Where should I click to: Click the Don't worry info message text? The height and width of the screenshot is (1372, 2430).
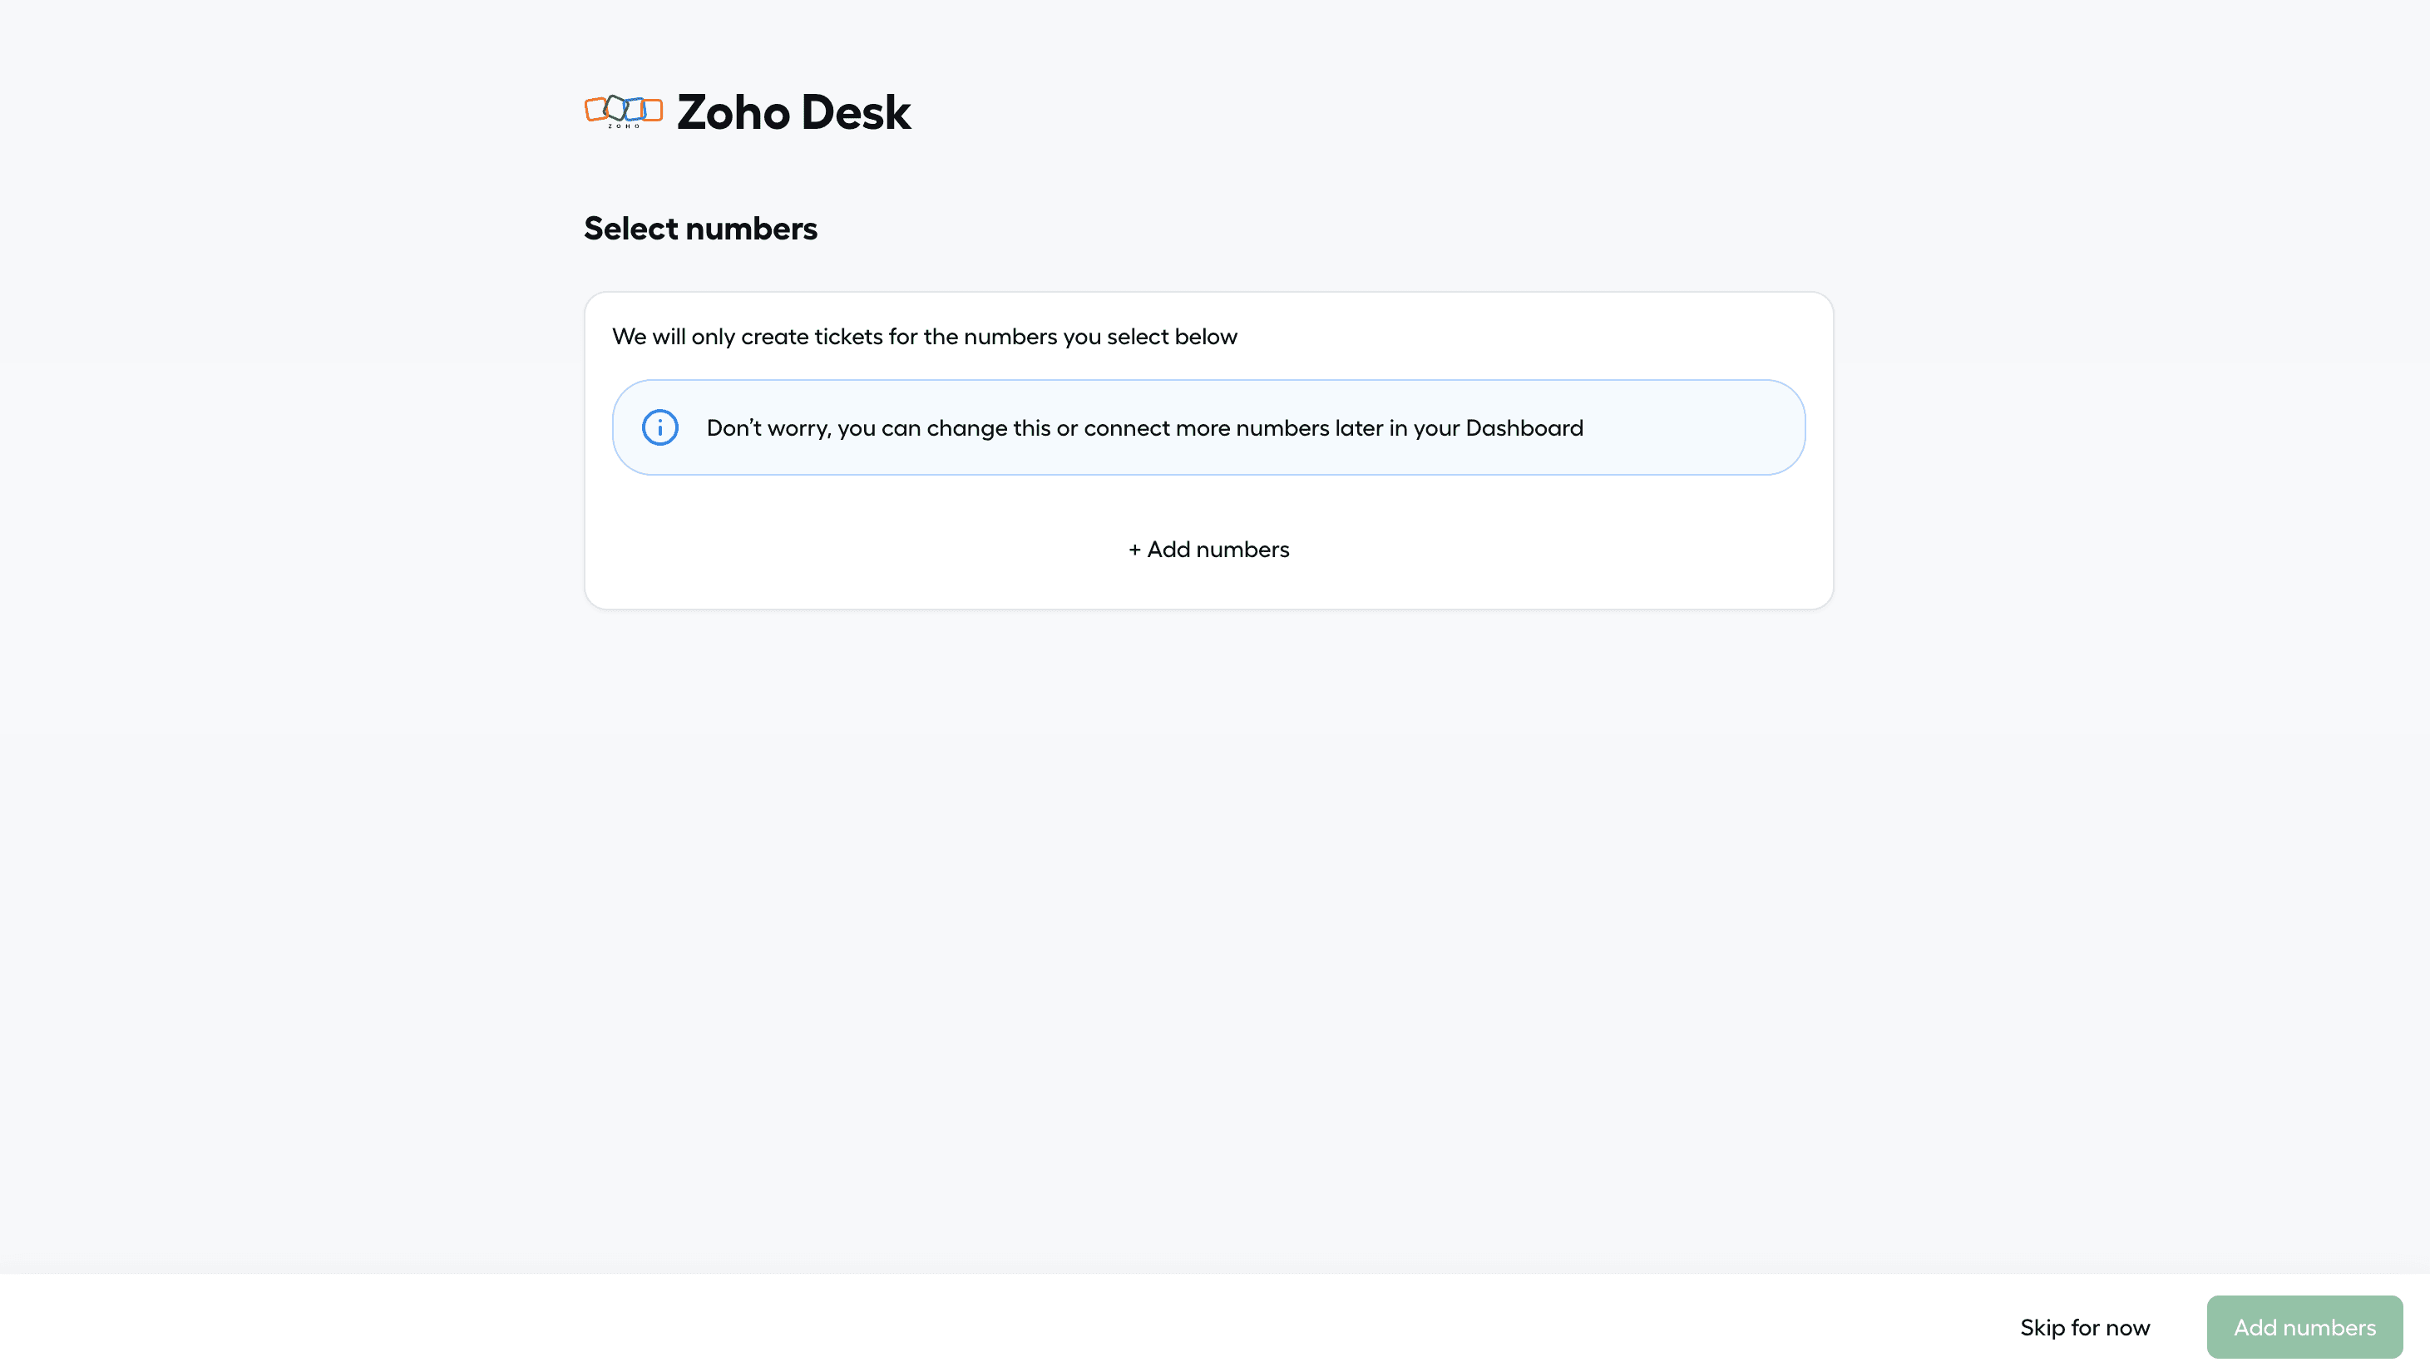click(x=1144, y=428)
